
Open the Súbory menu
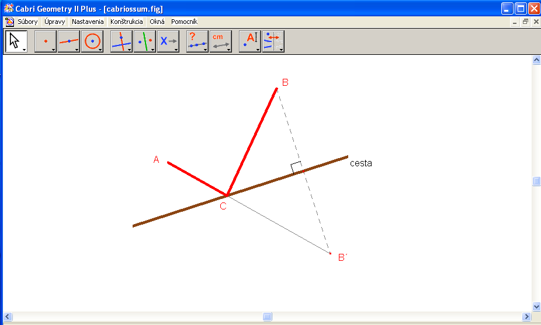[x=27, y=22]
